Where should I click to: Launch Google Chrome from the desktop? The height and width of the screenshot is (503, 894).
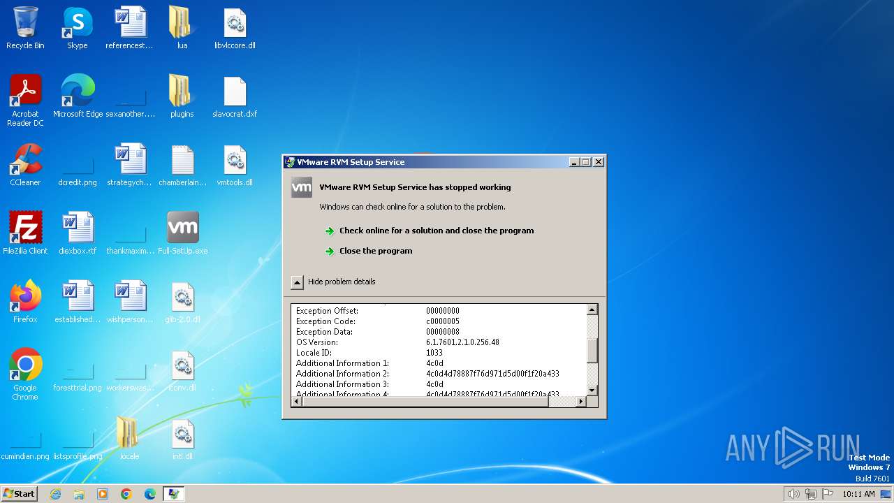tap(25, 374)
